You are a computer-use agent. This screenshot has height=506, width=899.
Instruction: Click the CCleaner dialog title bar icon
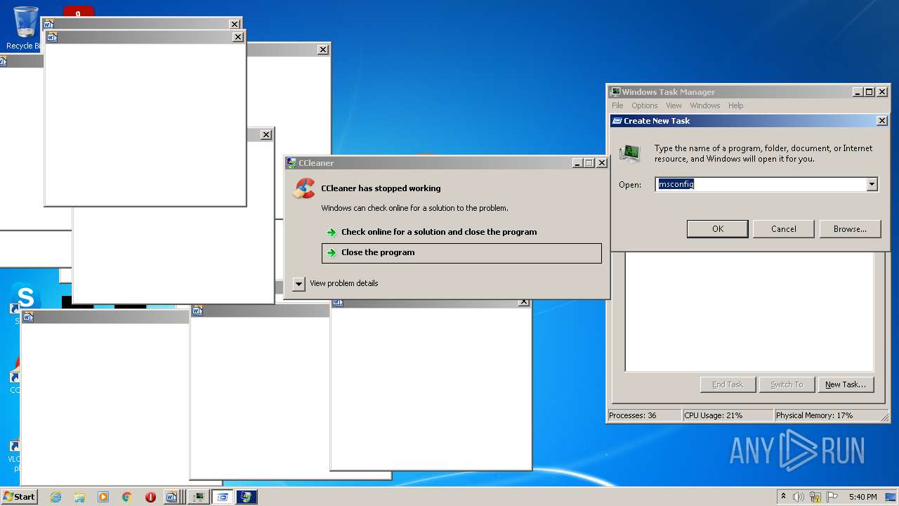pos(291,163)
